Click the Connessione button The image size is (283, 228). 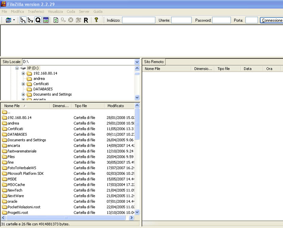(272, 20)
